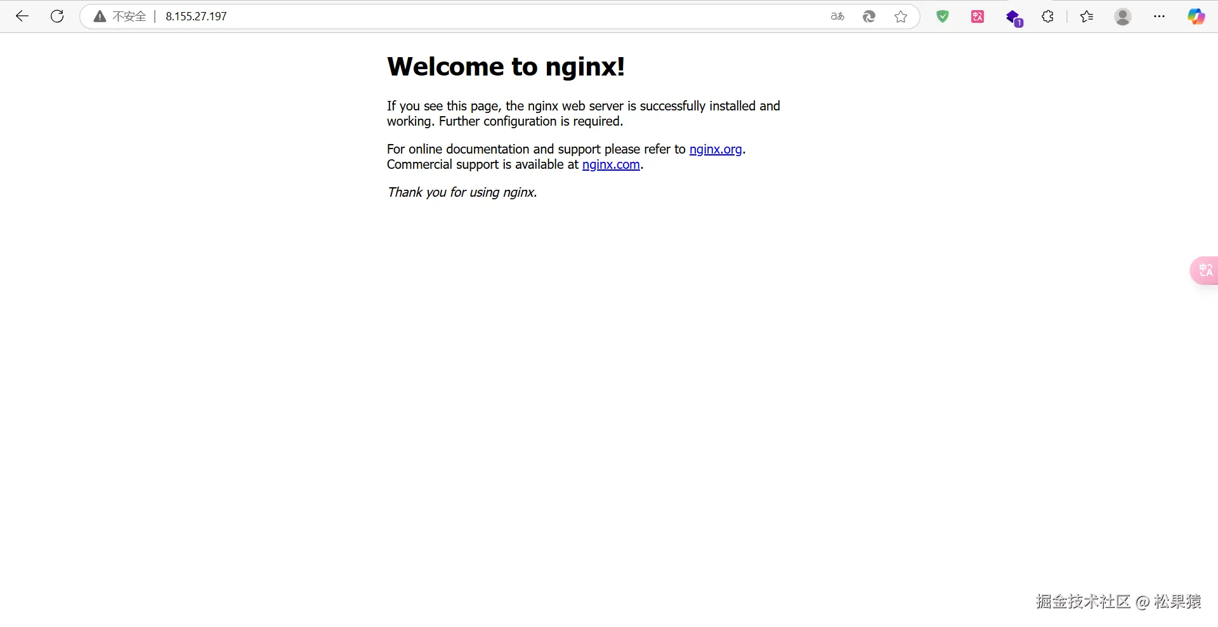Image resolution: width=1218 pixels, height=627 pixels.
Task: Open the translate page icon in address bar
Action: tap(837, 16)
